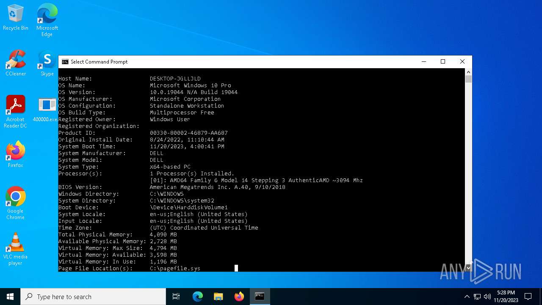The width and height of the screenshot is (542, 305).
Task: Click the System Boot Time value
Action: click(x=187, y=147)
